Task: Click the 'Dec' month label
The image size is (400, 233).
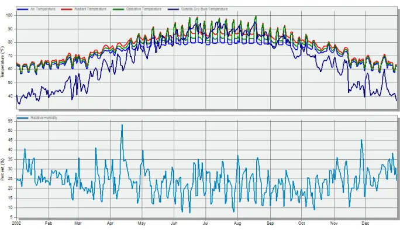Action: point(365,223)
